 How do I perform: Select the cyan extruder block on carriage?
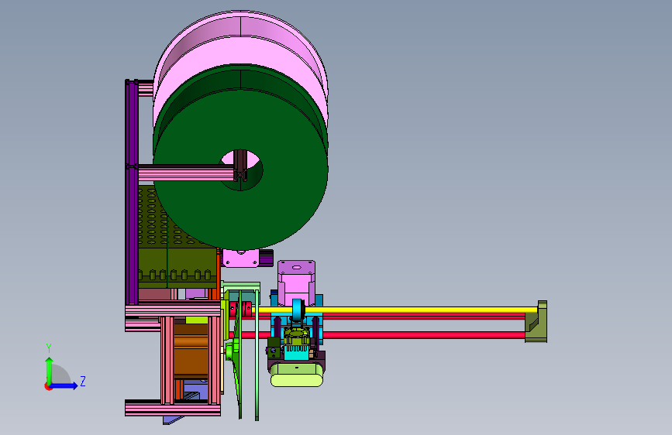pos(297,352)
